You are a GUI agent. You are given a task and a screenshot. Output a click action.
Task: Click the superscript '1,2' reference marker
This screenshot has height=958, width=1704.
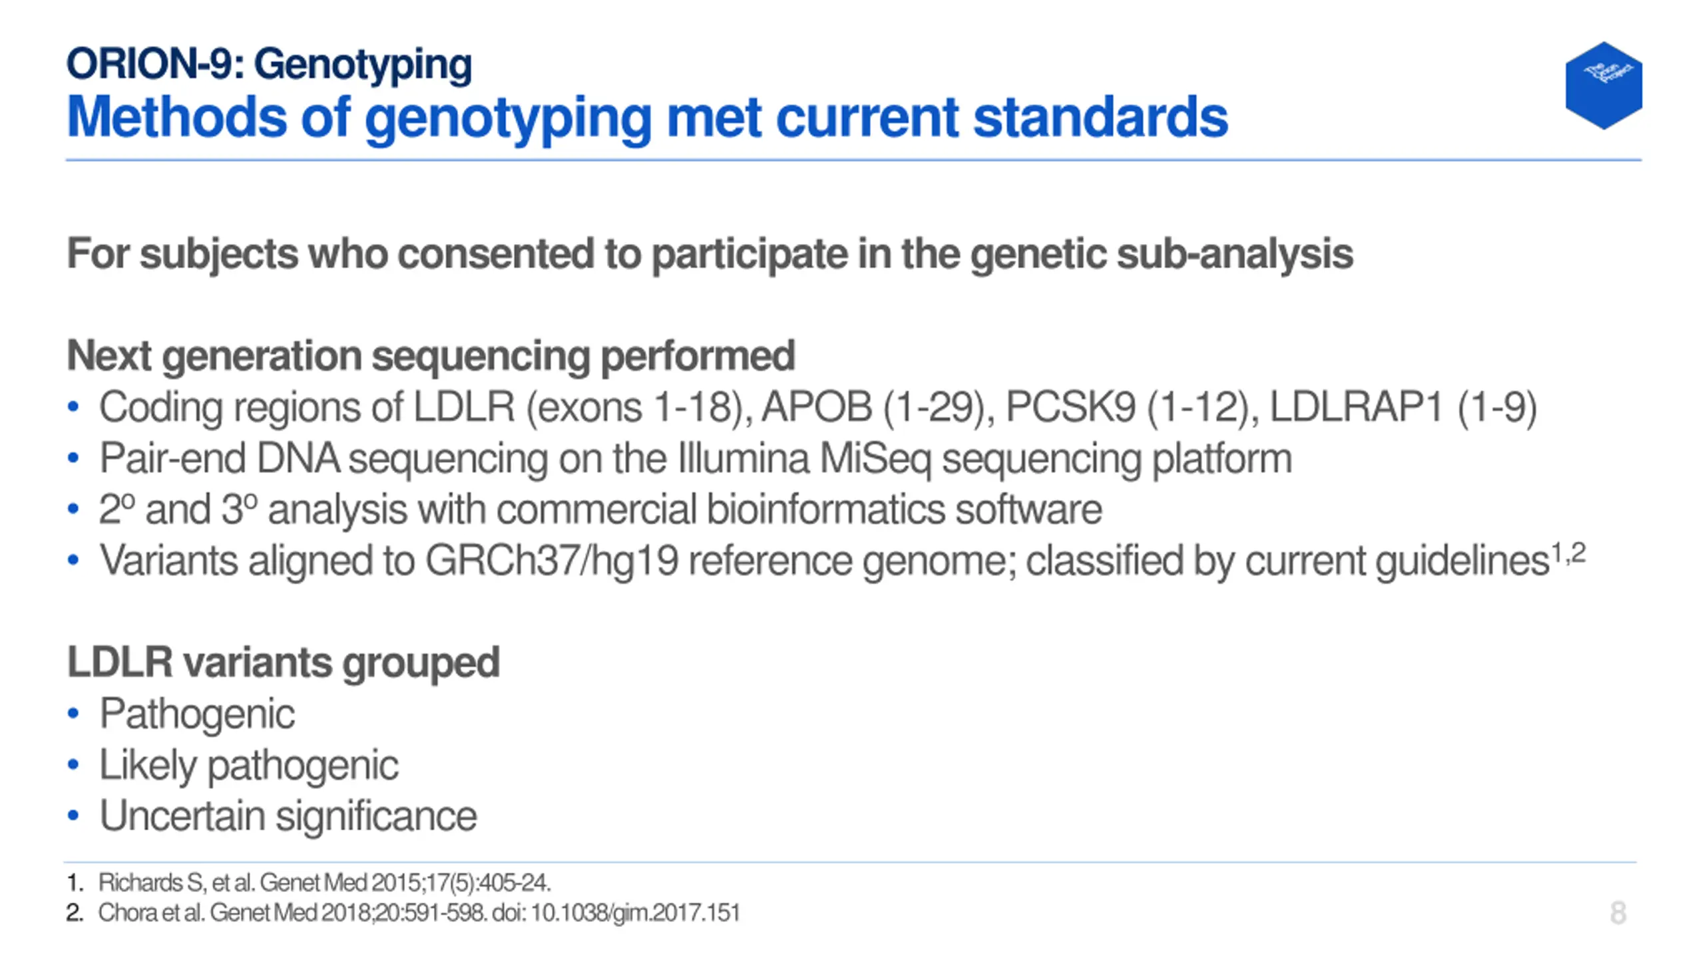(1568, 554)
